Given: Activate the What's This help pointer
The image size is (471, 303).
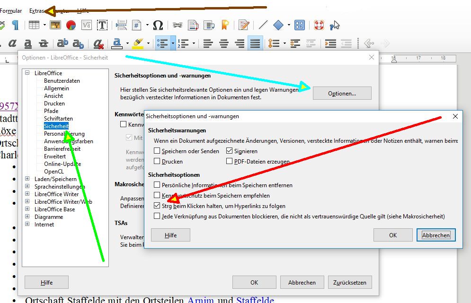Looking at the screenshot, I should (334, 25).
